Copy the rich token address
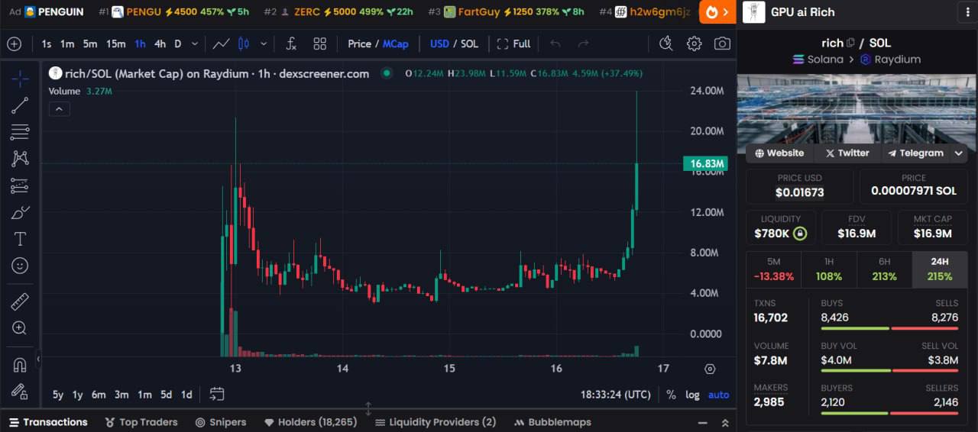Image resolution: width=978 pixels, height=432 pixels. click(850, 44)
